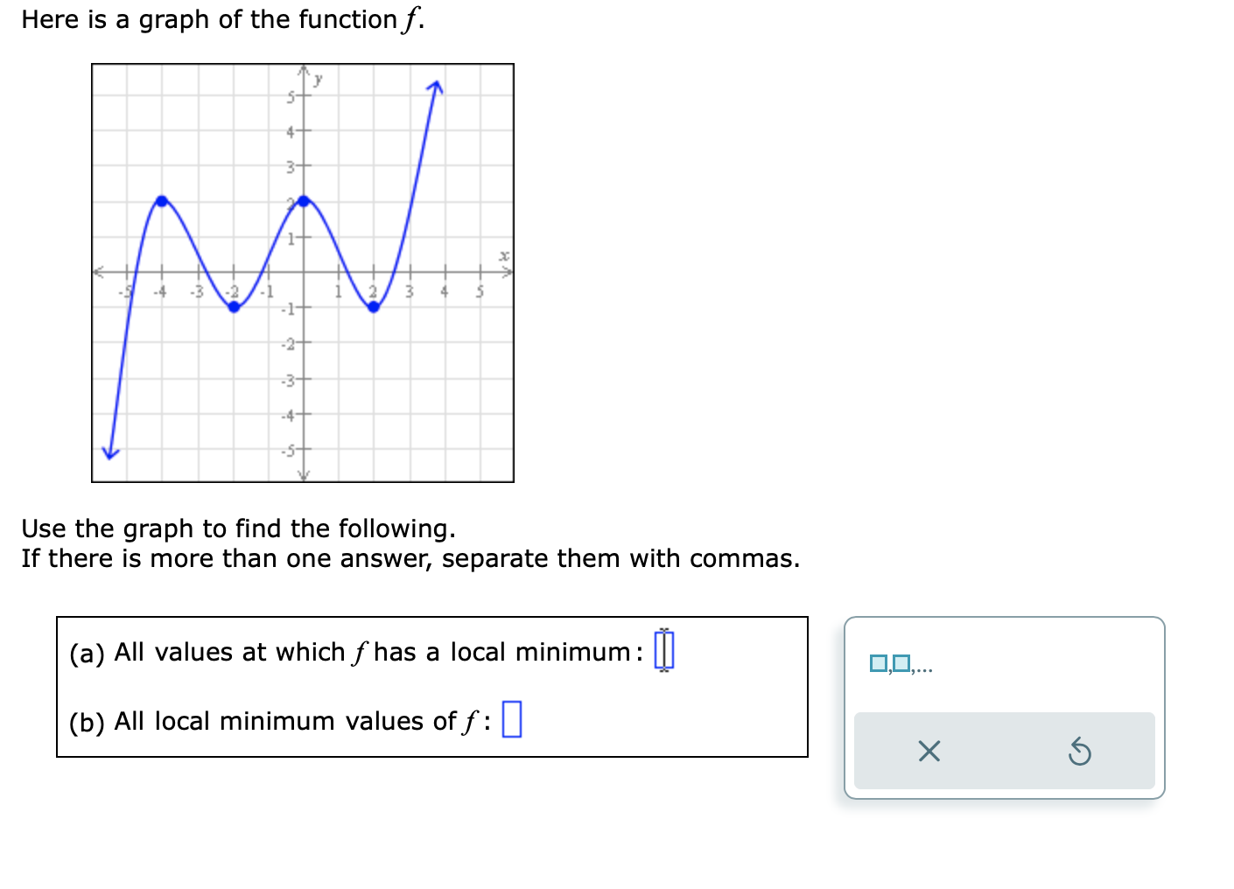Viewport: 1234px width, 889px height.
Task: Click the downward arrow tip of the graph curve
Action: click(110, 456)
